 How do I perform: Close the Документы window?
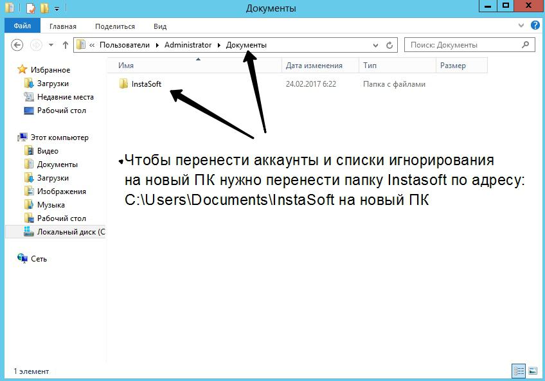pos(529,6)
